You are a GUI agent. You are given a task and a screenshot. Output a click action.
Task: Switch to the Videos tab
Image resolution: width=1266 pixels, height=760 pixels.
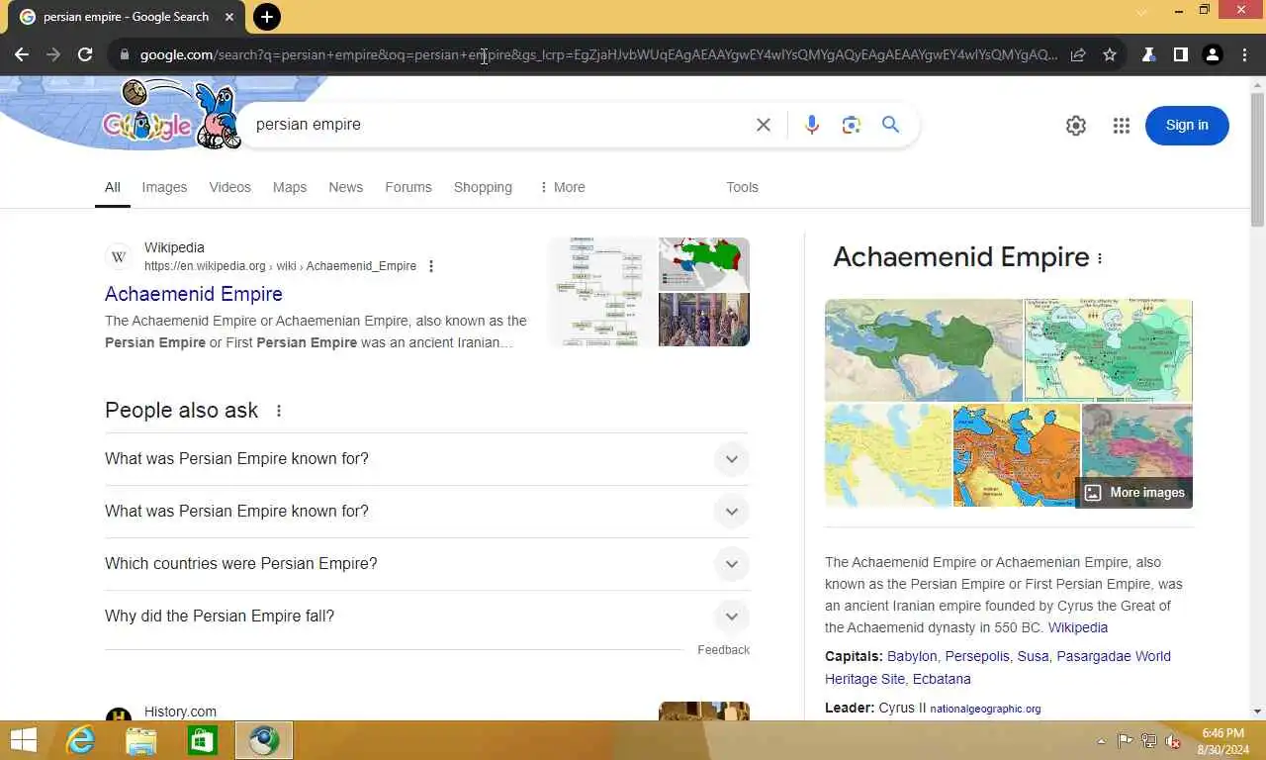pos(229,187)
